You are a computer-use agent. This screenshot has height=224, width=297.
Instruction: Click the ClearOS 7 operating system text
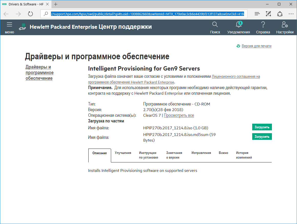click(x=152, y=115)
